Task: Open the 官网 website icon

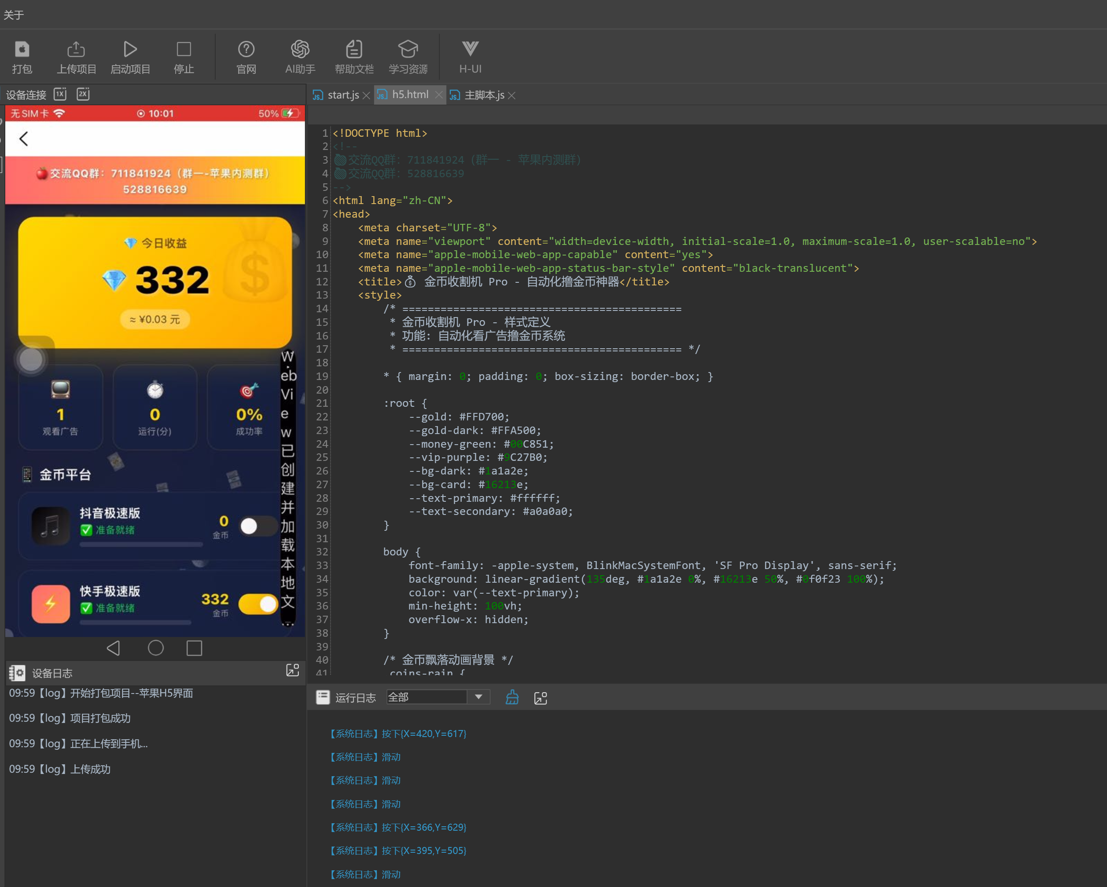Action: click(x=246, y=50)
